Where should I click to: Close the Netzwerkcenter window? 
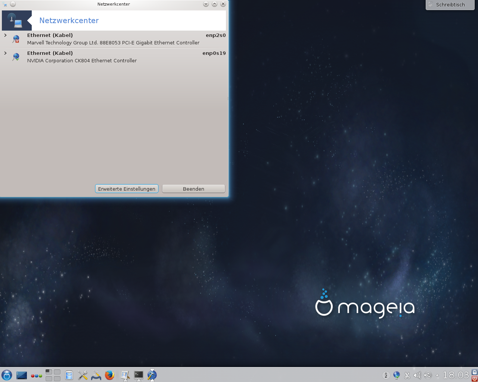(x=223, y=4)
